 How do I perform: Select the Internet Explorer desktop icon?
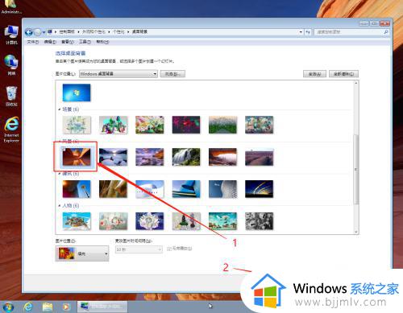point(11,130)
